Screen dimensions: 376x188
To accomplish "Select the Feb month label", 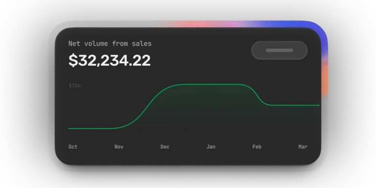I will [257, 147].
